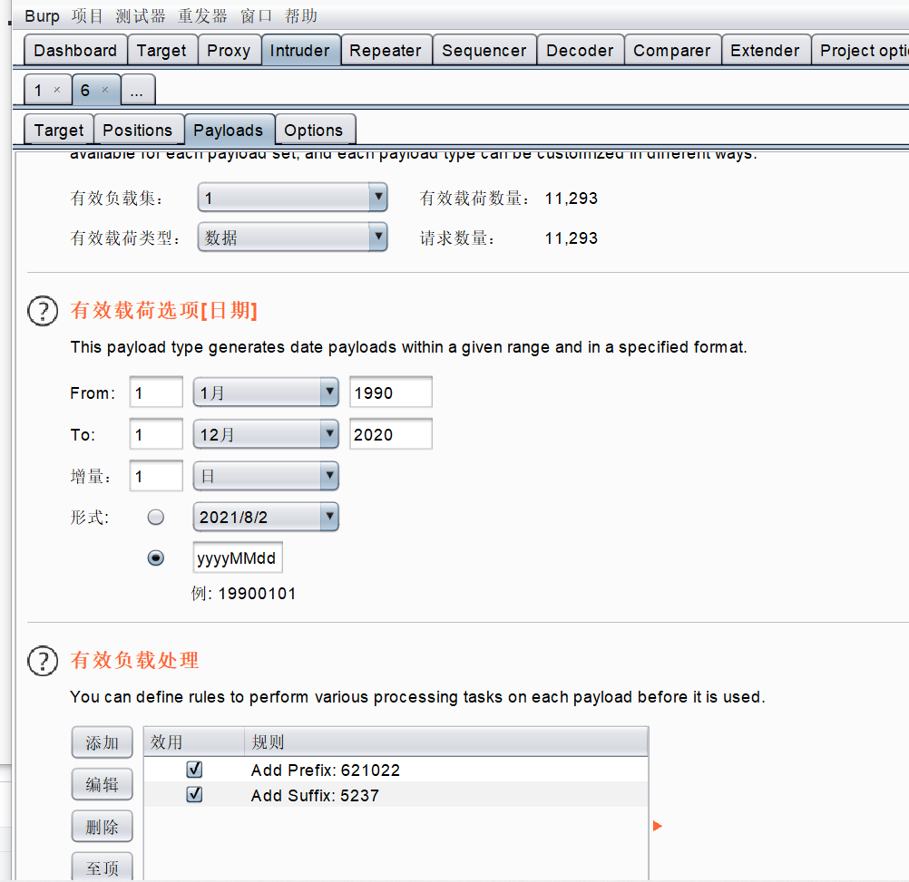Click the 效用 column header
This screenshot has width=909, height=882.
(194, 741)
